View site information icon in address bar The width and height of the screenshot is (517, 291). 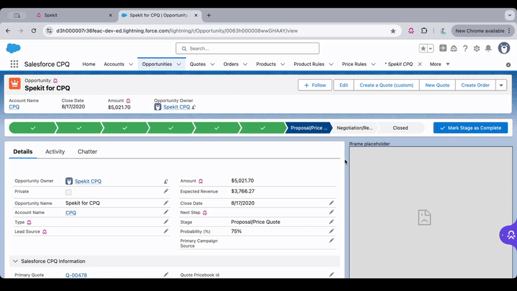pyautogui.click(x=49, y=30)
